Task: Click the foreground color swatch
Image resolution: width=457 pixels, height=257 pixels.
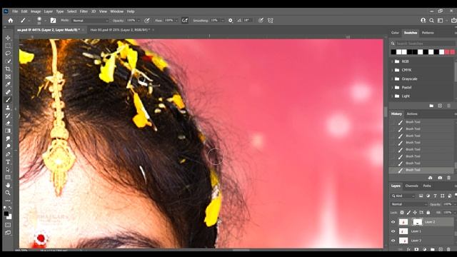Action: pyautogui.click(x=6, y=214)
